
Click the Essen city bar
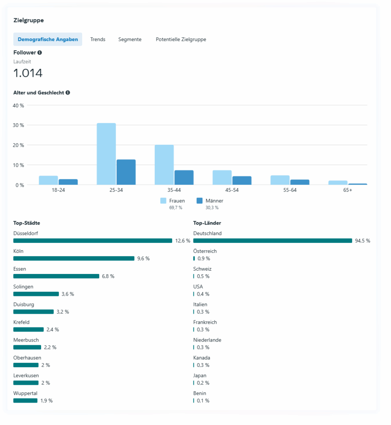56,276
